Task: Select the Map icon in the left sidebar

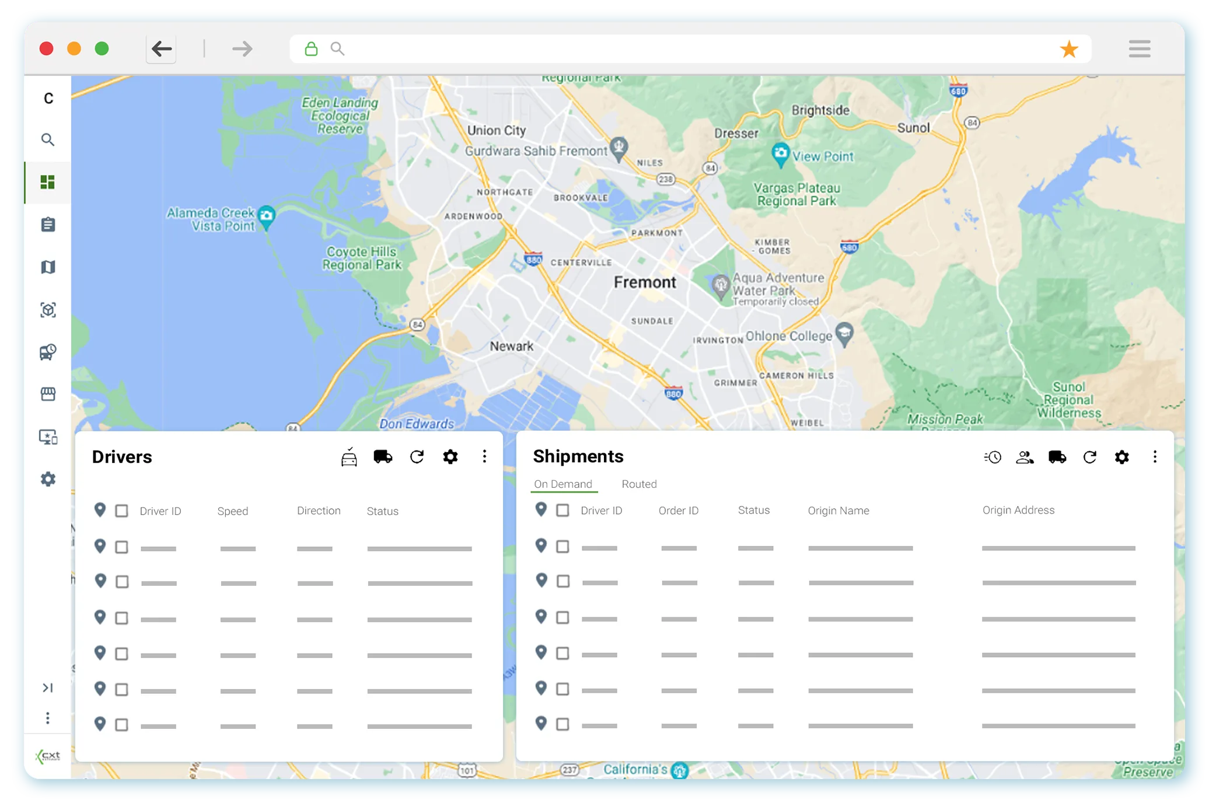Action: 48,267
